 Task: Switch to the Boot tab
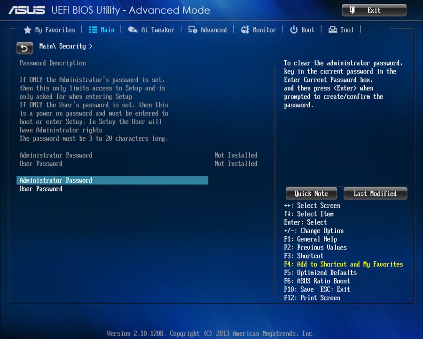pos(306,30)
